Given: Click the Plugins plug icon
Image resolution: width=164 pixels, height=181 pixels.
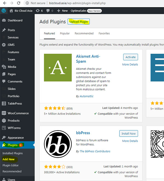Looking at the screenshot, I should click(x=4, y=145).
